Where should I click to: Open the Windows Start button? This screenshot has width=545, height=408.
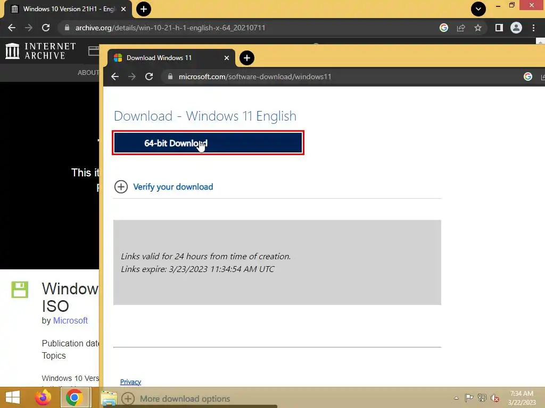click(13, 398)
